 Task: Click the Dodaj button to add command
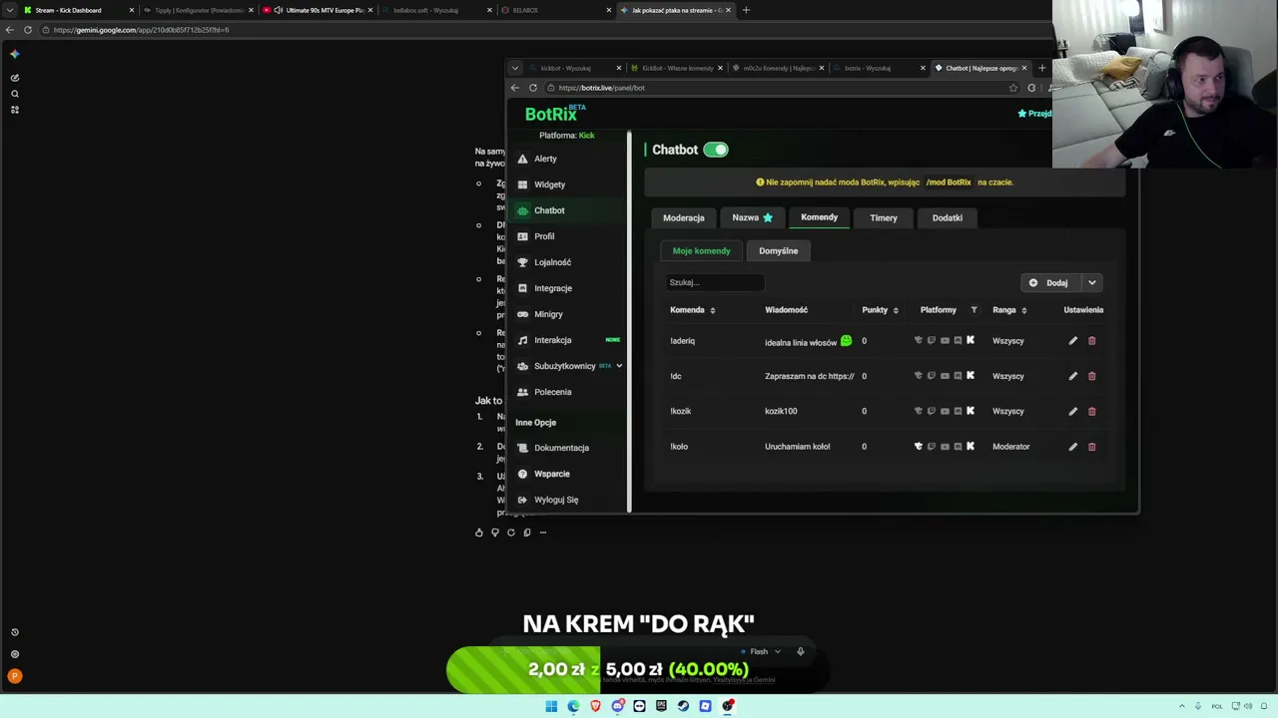1050,282
